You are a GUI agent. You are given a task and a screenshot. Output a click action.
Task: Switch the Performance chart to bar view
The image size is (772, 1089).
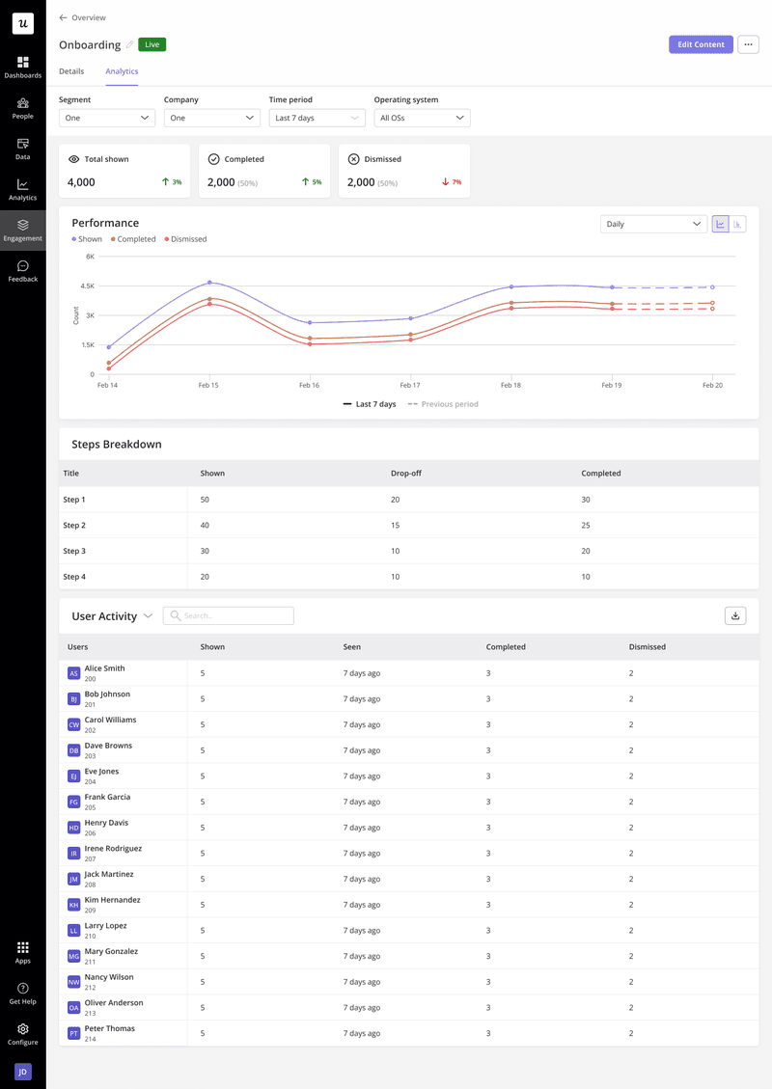click(x=738, y=223)
